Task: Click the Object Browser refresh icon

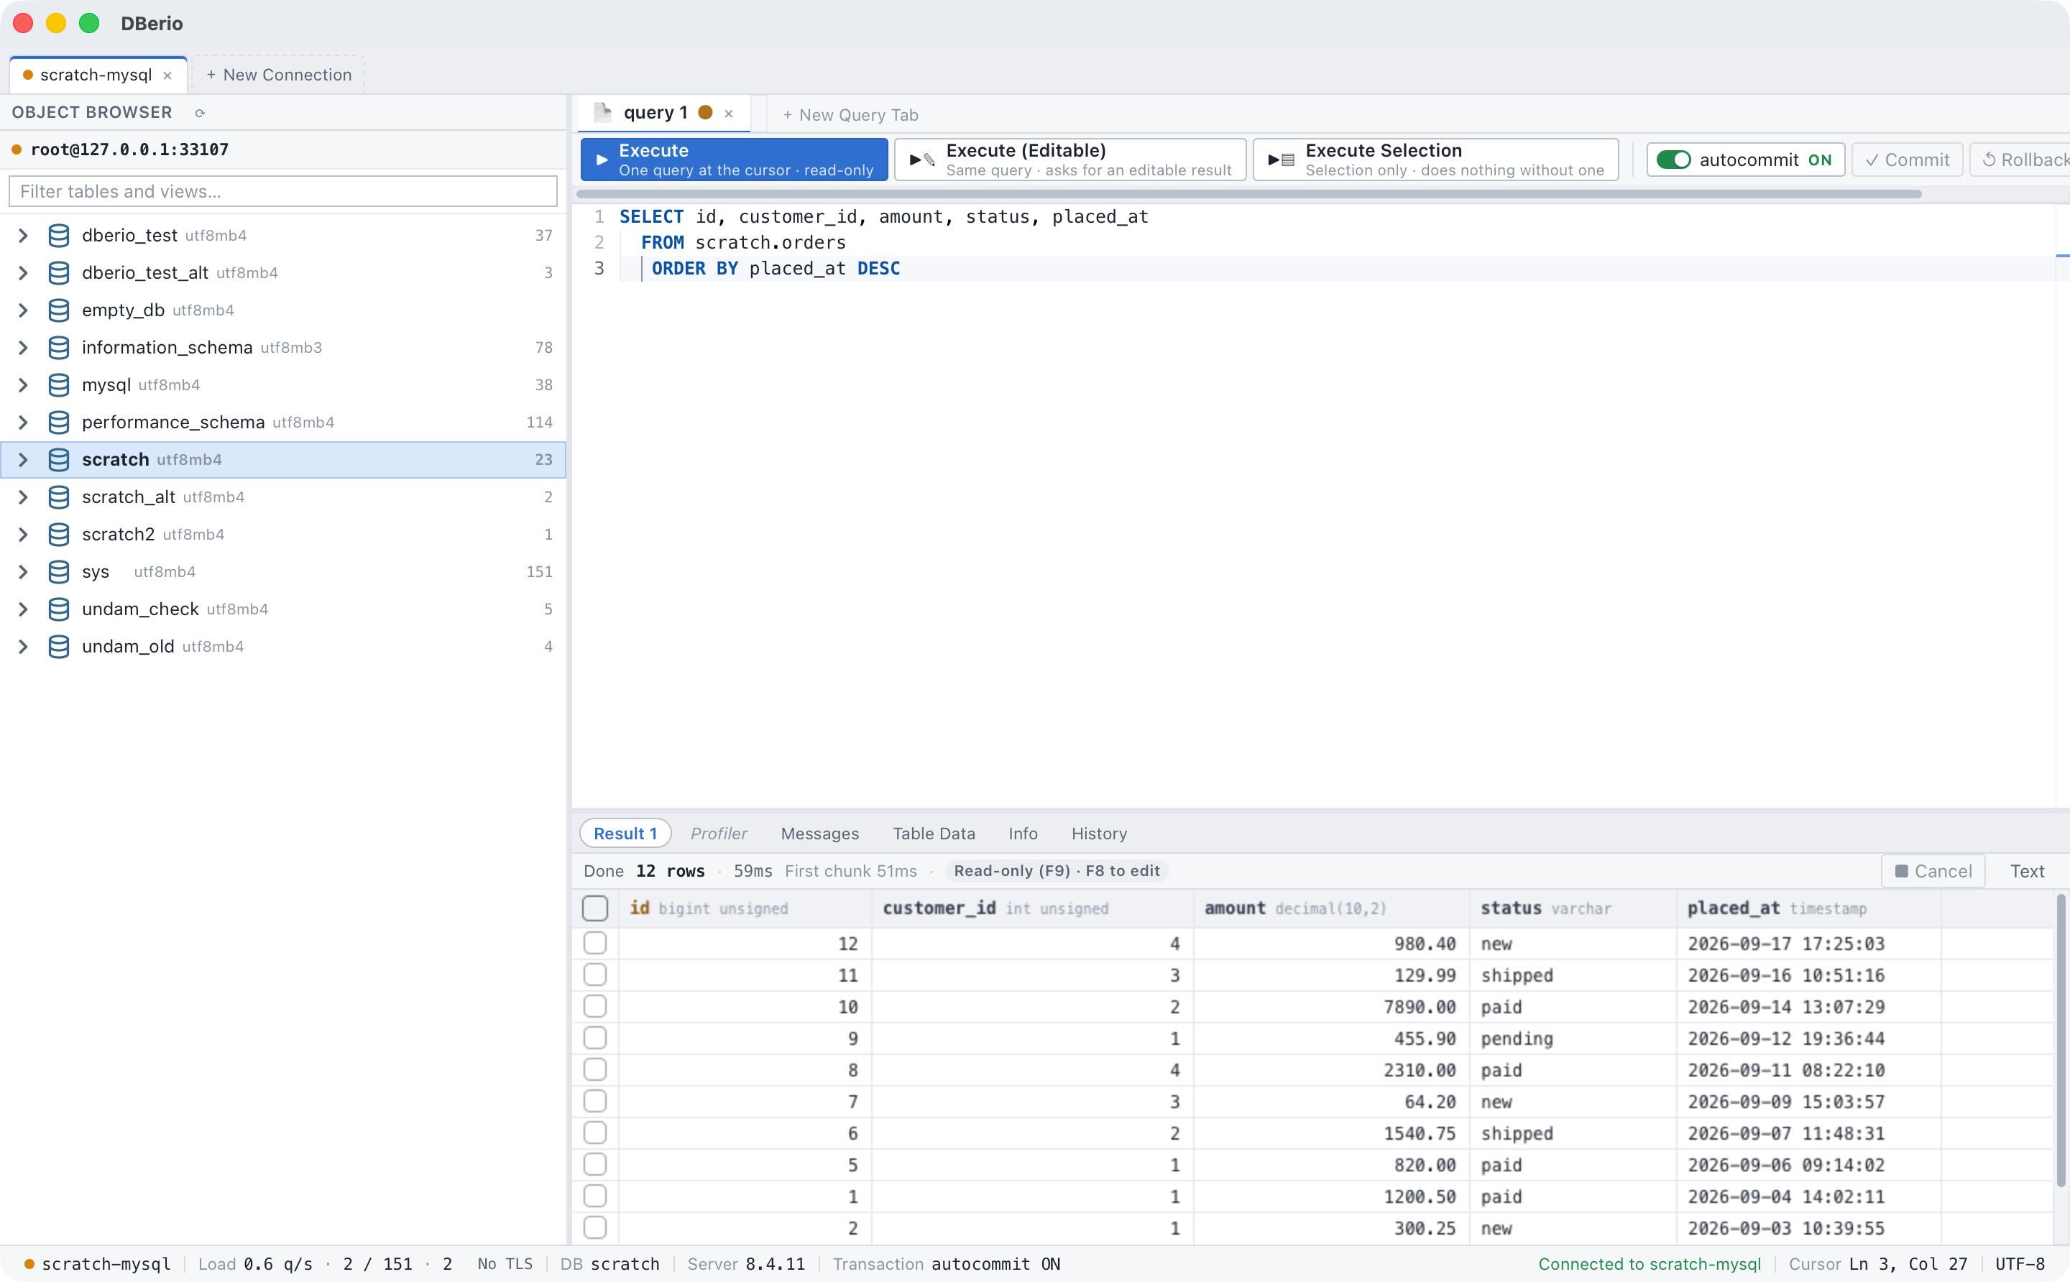Action: click(x=200, y=113)
